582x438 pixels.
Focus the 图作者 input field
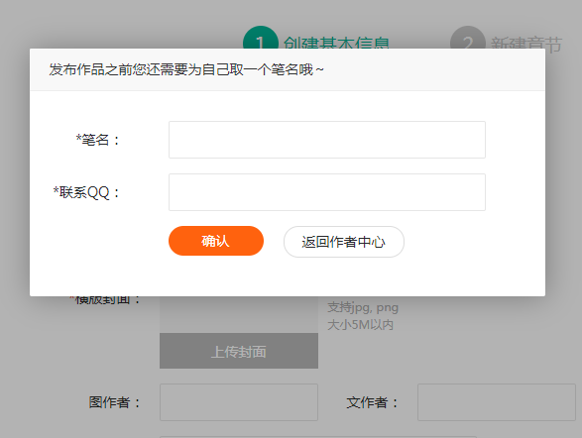239,402
